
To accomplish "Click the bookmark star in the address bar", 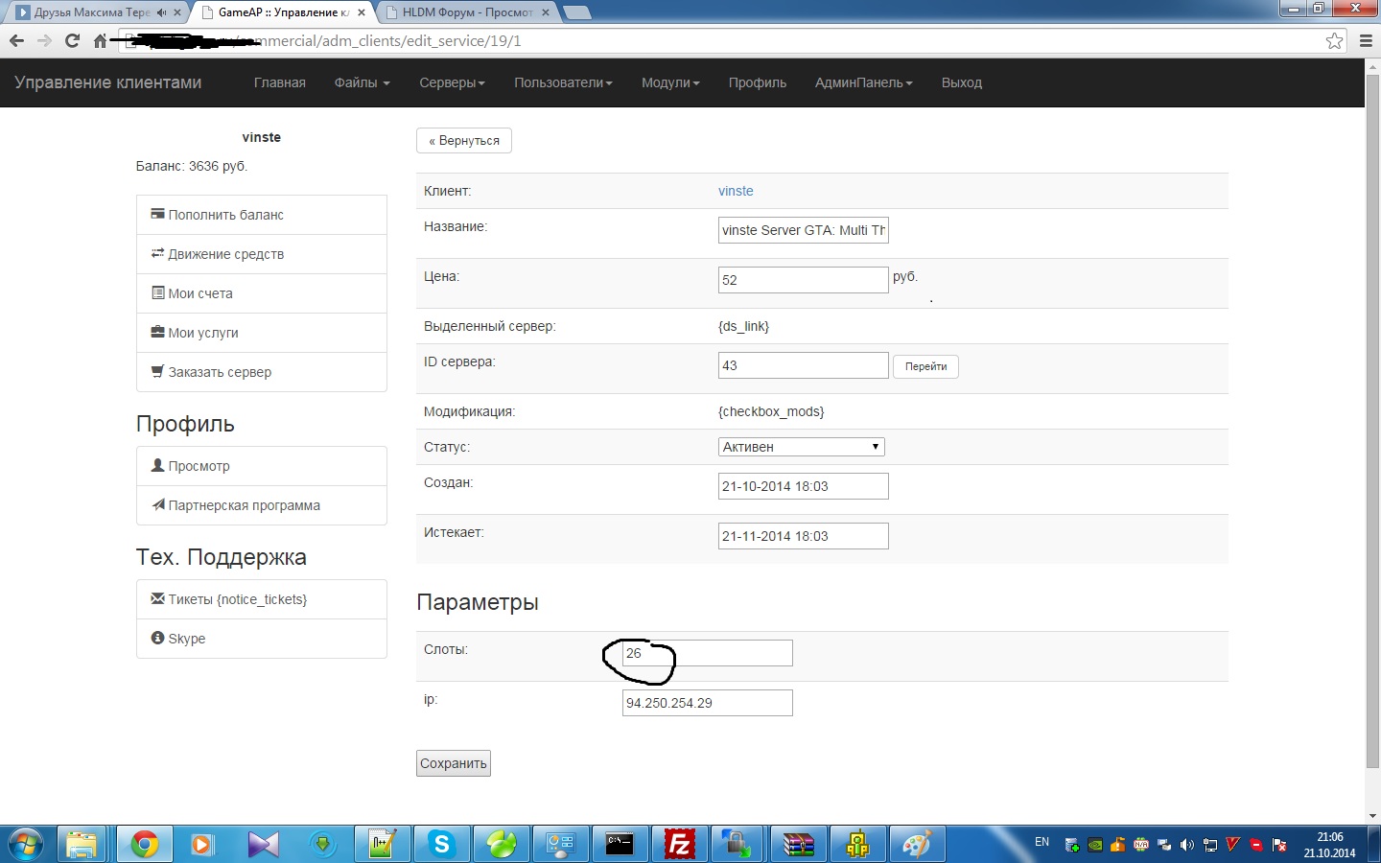I will [1334, 40].
